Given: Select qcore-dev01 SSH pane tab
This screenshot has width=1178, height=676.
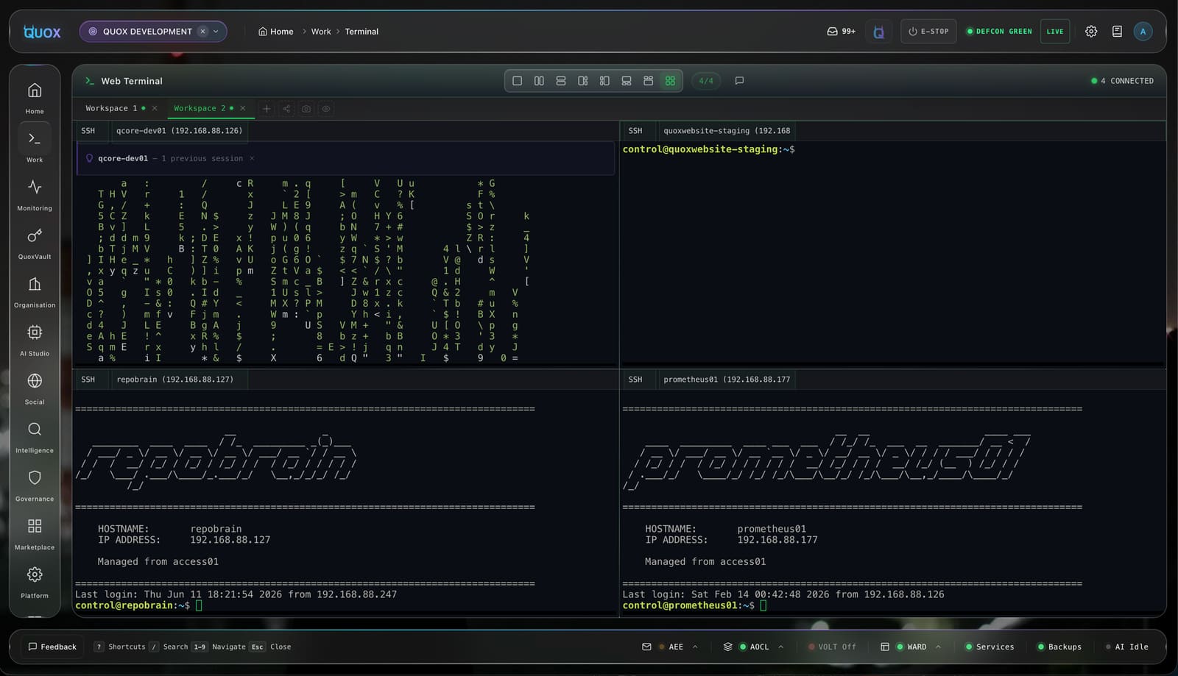Looking at the screenshot, I should pyautogui.click(x=179, y=131).
